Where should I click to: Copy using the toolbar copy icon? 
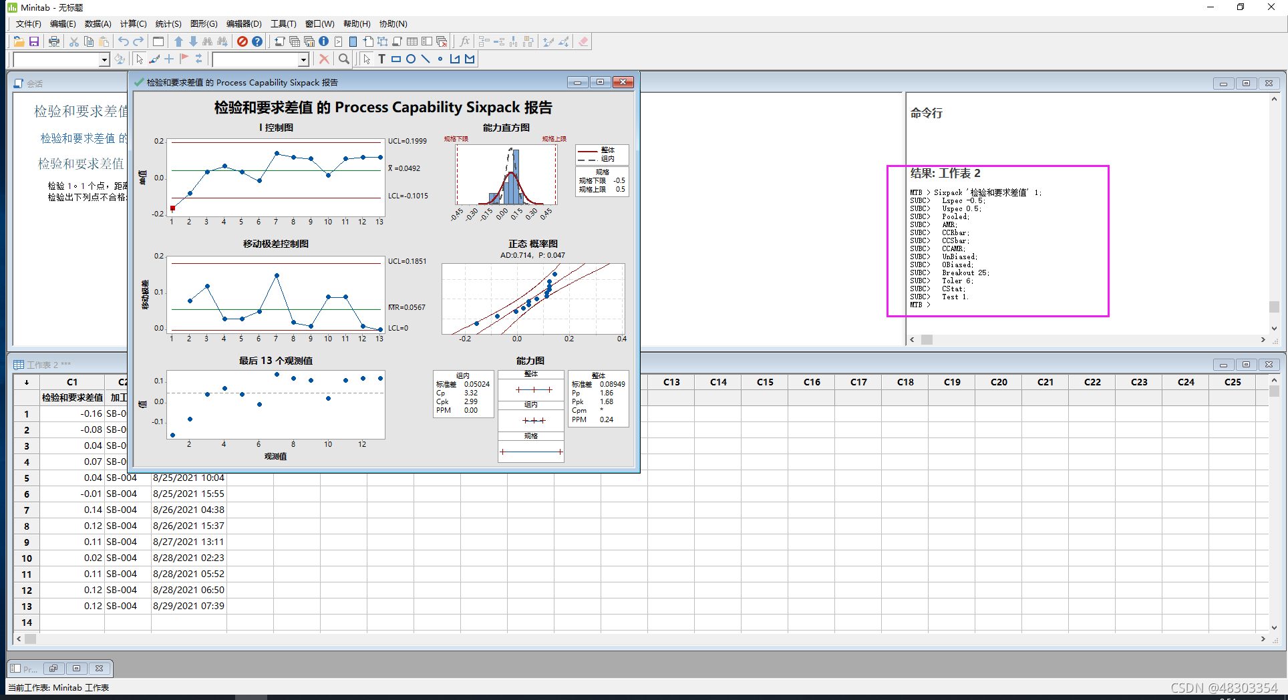point(88,41)
